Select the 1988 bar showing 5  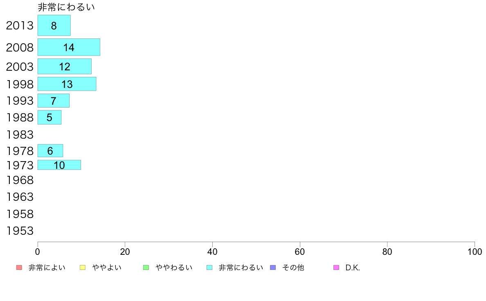(49, 117)
